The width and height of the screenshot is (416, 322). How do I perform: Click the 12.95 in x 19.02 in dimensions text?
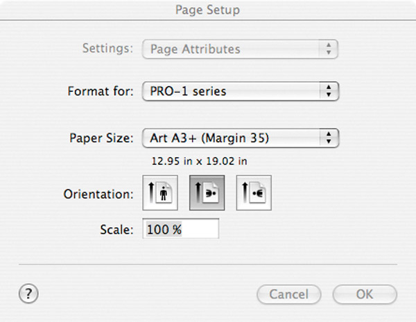[199, 161]
